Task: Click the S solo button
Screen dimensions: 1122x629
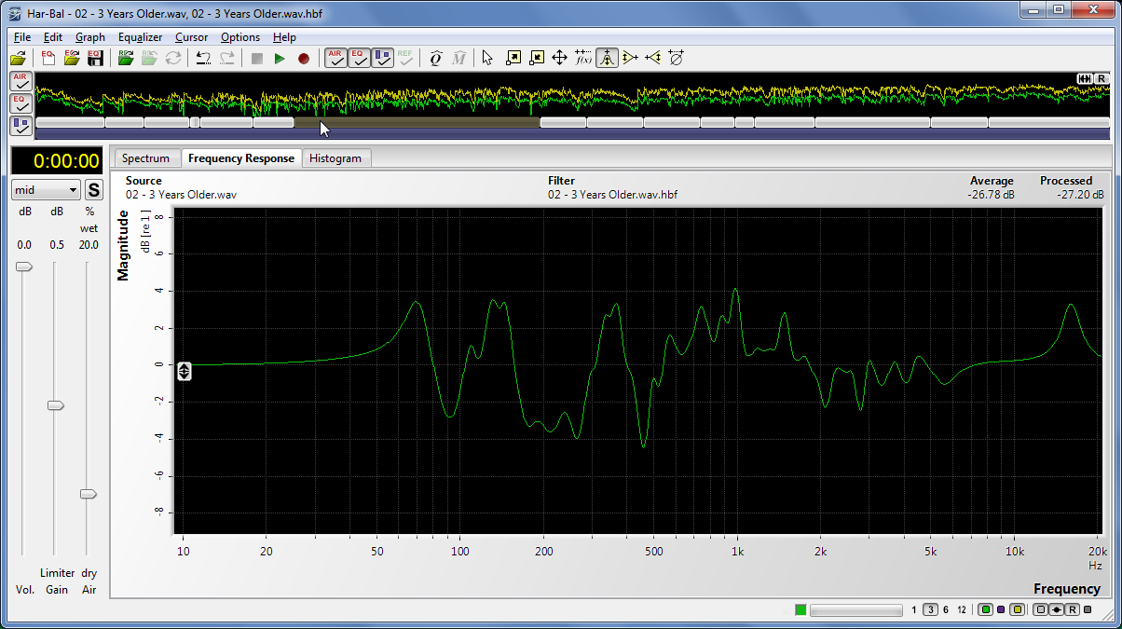Action: point(93,191)
